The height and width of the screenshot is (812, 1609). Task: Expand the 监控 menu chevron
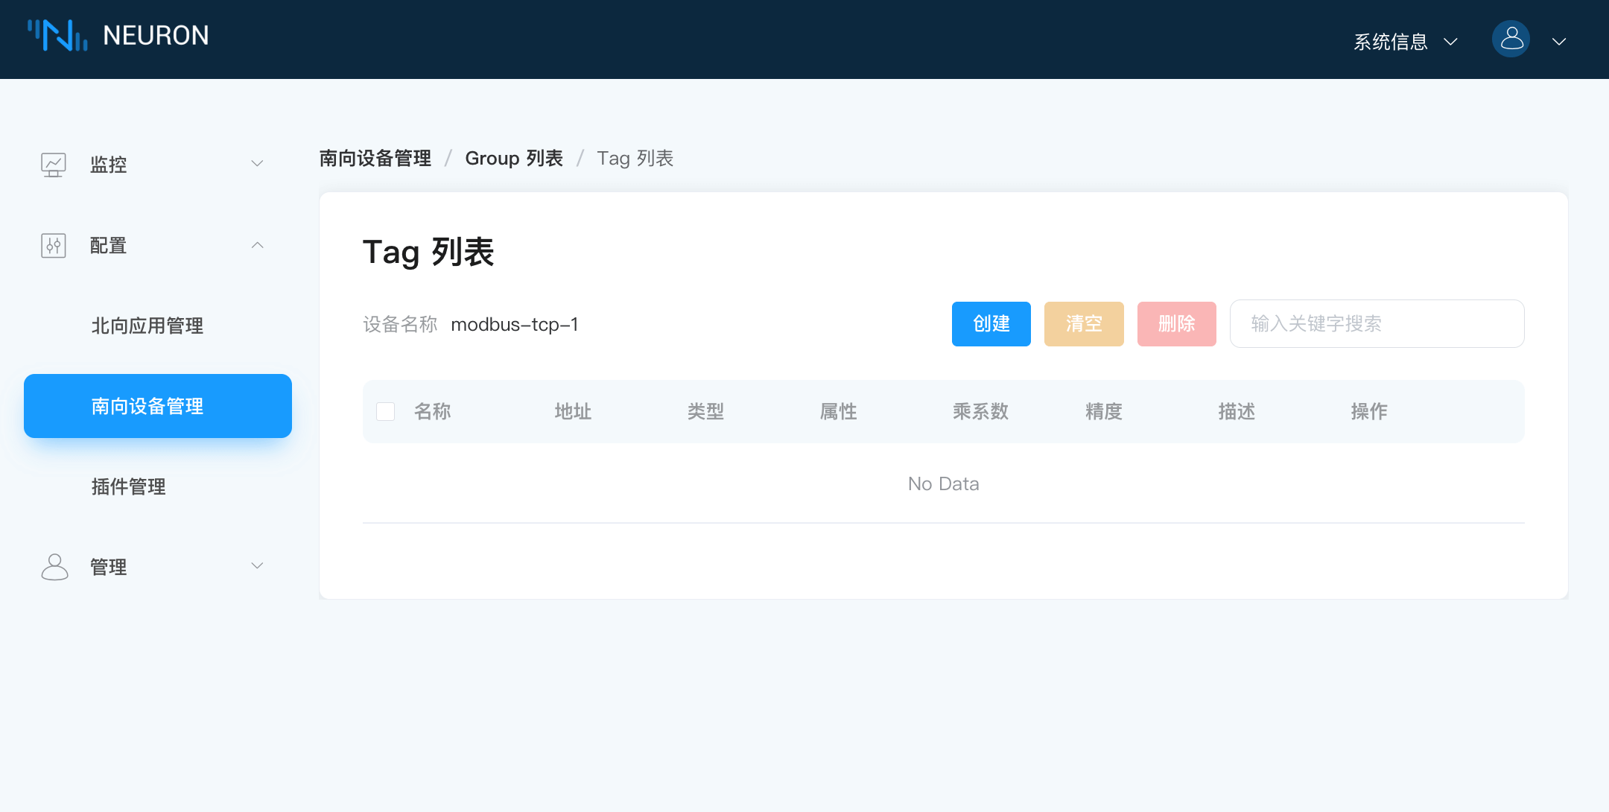pos(257,164)
